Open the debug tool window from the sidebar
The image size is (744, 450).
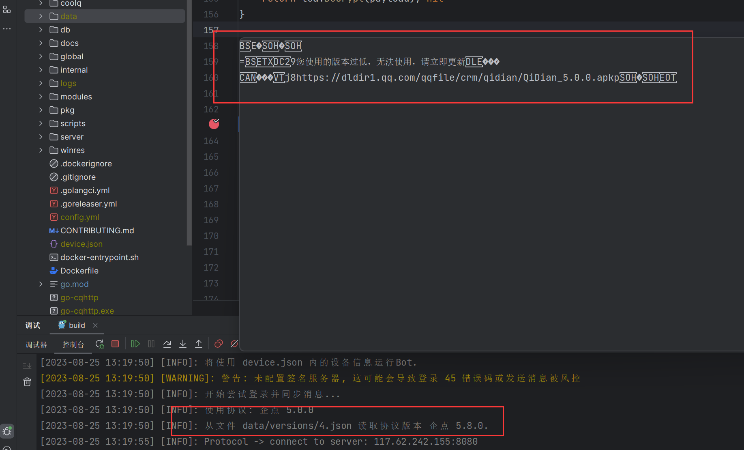click(7, 431)
